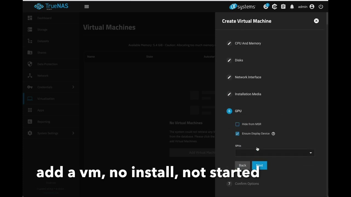Select the Confirm Options step
Image resolution: width=351 pixels, height=197 pixels.
pos(247,184)
